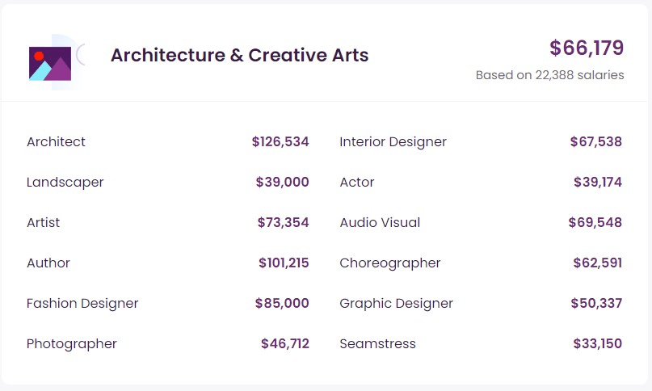Open the Graphic Designer listing

pos(396,304)
